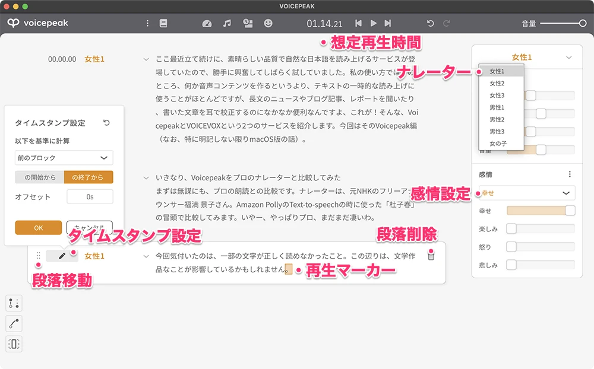This screenshot has height=369, width=594.
Task: Click the 楽しみ emotion slider
Action: (541, 228)
